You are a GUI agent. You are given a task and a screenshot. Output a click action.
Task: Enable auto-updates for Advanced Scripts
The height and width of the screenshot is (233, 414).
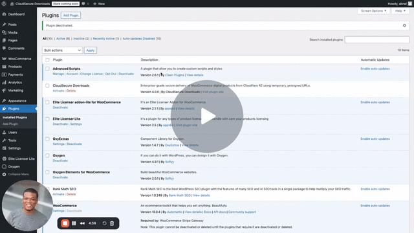pos(375,69)
